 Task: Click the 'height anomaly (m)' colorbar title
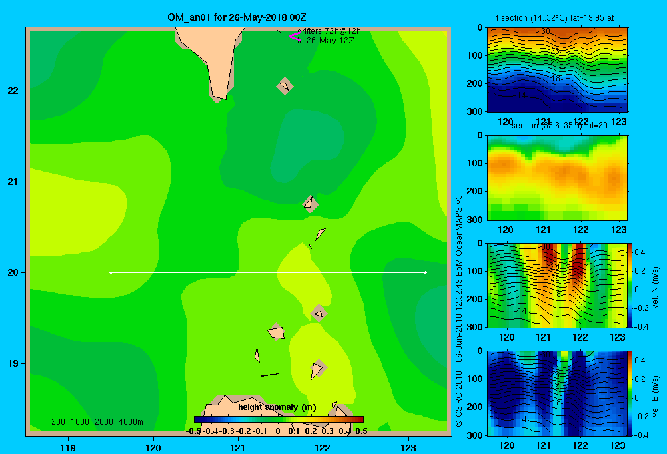277,407
